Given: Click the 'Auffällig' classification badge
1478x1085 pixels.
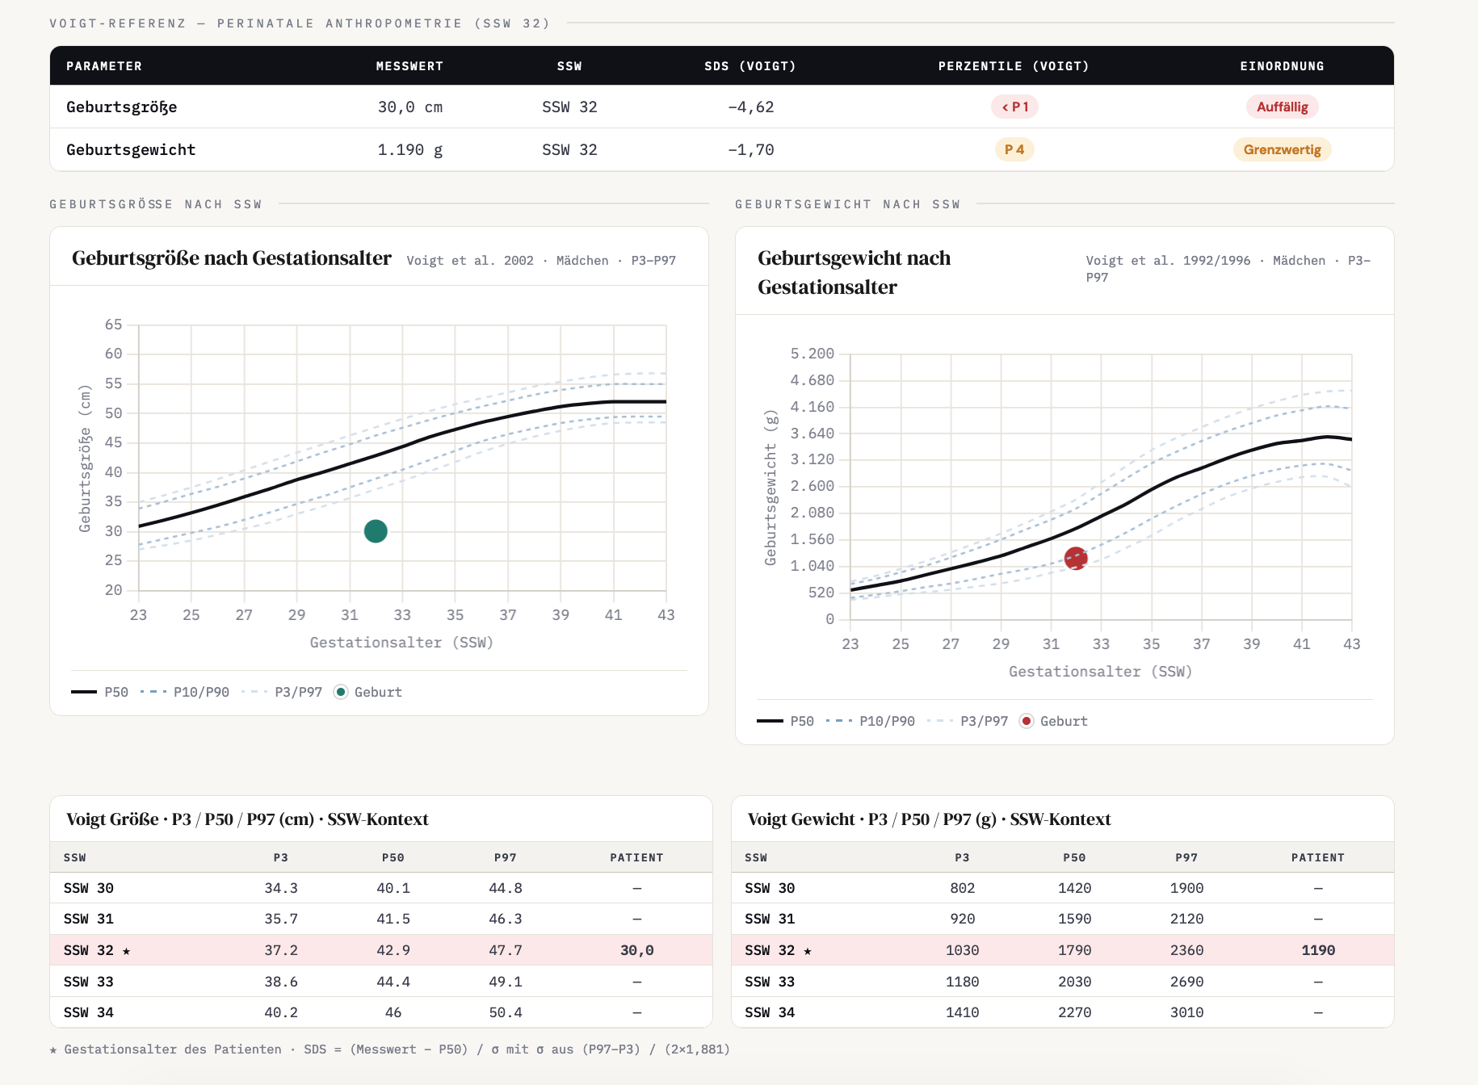Looking at the screenshot, I should click(1282, 107).
